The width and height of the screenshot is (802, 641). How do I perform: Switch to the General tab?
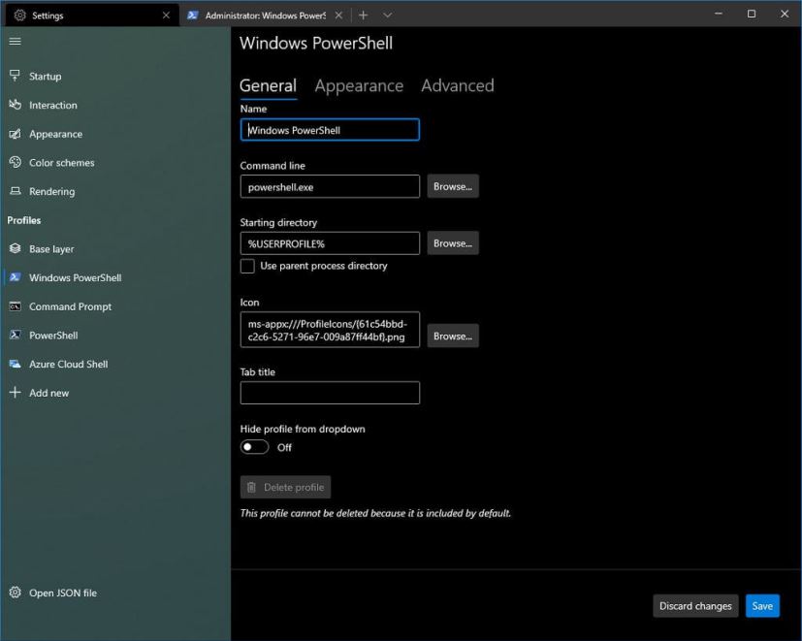pos(268,86)
